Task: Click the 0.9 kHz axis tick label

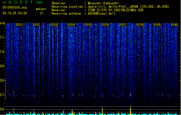Action: coord(2,66)
